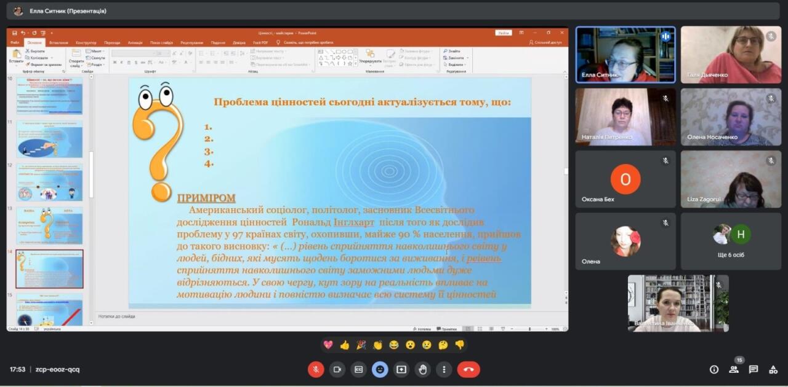The height and width of the screenshot is (387, 788).
Task: Open the three-dot more options menu
Action: click(x=444, y=369)
